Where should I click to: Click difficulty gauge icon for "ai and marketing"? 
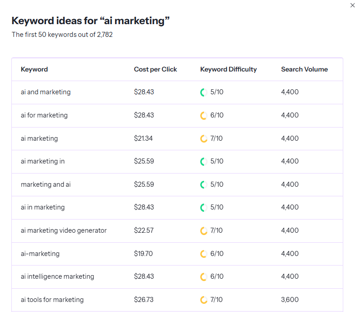coord(203,92)
